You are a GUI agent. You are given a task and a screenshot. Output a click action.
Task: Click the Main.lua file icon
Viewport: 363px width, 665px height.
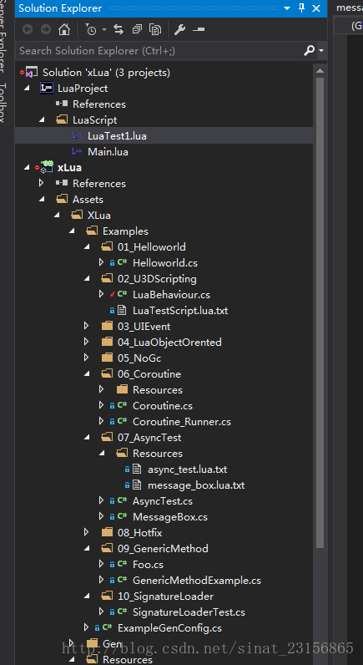pyautogui.click(x=77, y=151)
